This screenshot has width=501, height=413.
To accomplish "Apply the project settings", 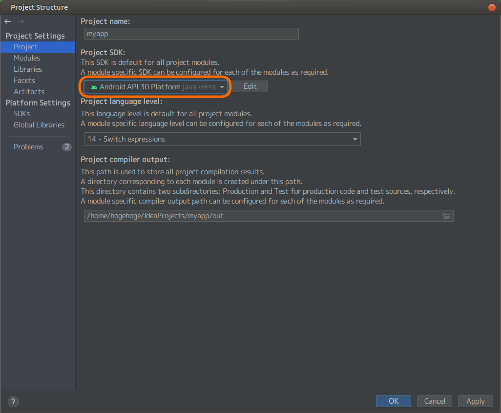I will (475, 401).
